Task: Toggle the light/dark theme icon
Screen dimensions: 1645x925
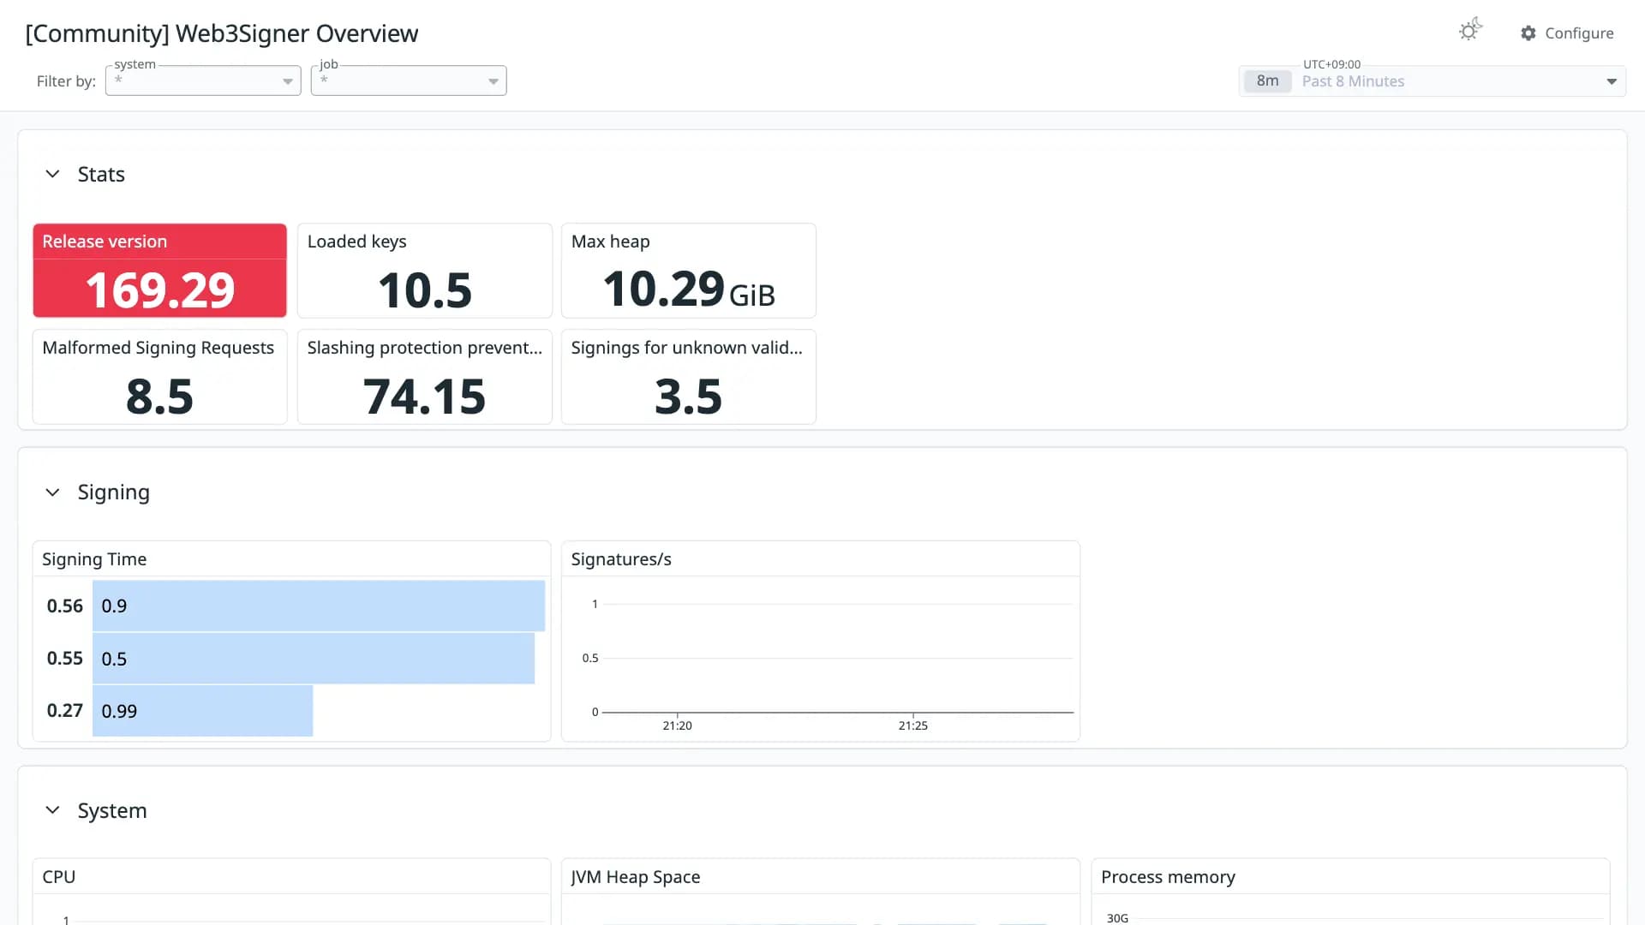Action: pos(1470,31)
